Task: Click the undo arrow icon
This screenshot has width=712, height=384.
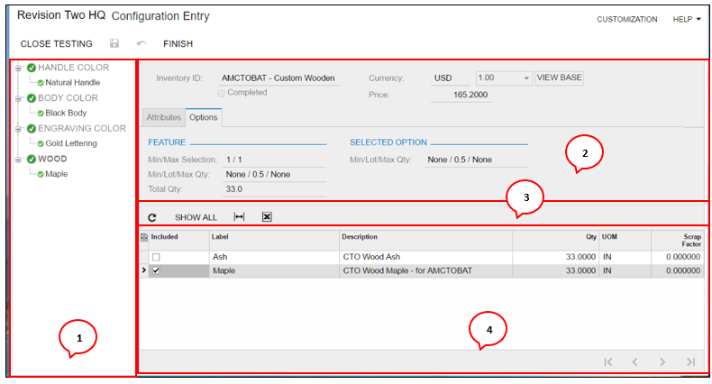Action: click(x=141, y=43)
